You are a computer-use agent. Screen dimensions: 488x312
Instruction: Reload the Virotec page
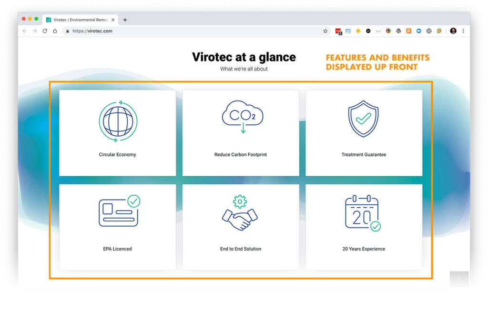pyautogui.click(x=45, y=31)
